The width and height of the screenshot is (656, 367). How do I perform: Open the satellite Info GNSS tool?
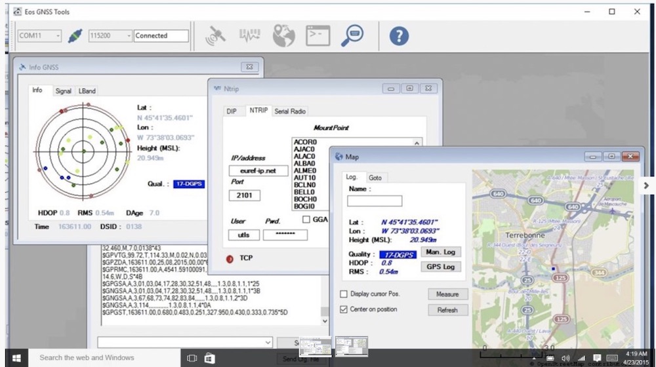[215, 36]
